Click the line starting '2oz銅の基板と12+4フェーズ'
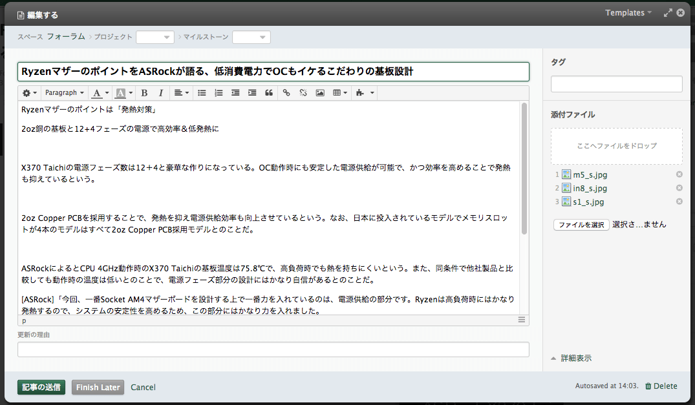695x405 pixels. [120, 129]
